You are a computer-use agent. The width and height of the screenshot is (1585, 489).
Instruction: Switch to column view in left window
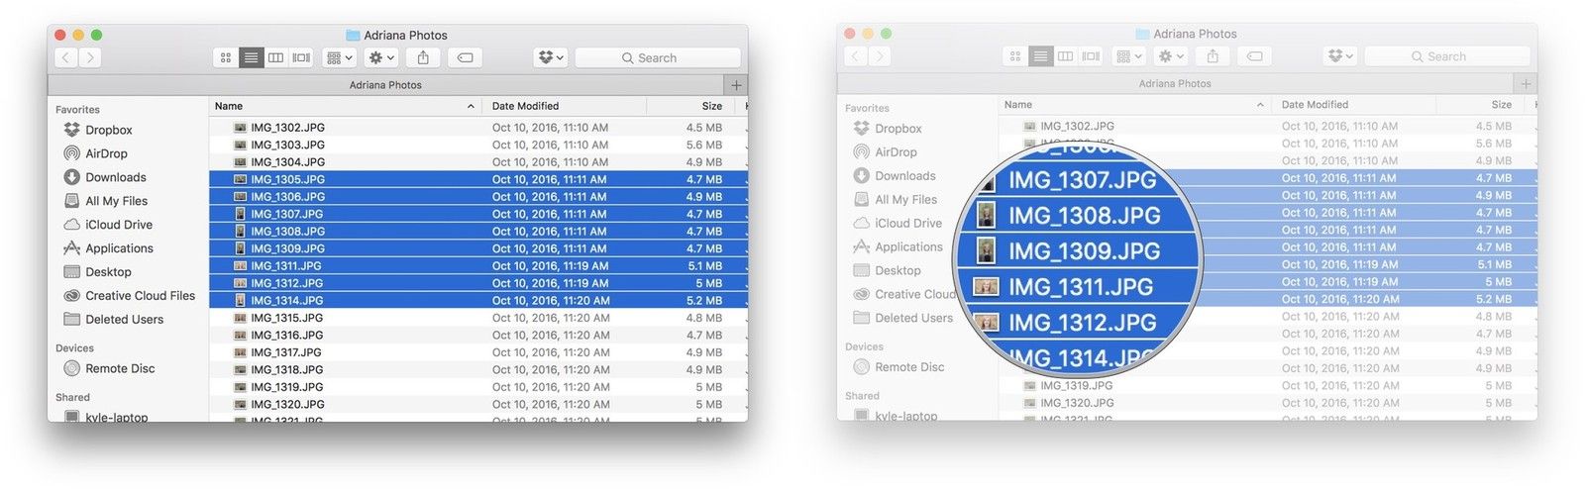point(276,58)
